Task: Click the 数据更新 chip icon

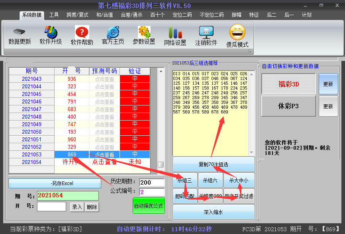Action: 20,32
